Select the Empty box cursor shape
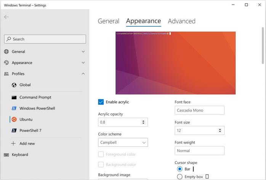 (180, 177)
